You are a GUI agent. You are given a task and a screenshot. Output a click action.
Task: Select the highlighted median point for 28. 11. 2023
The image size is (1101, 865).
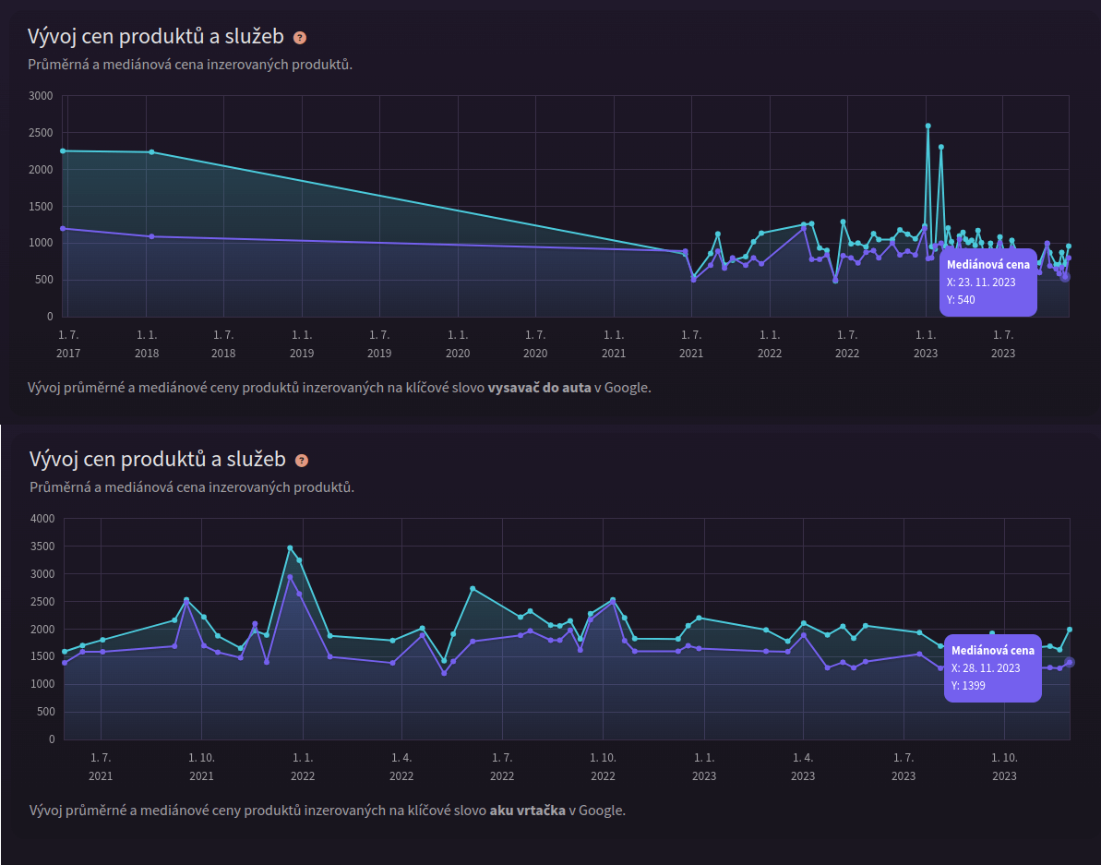(1069, 662)
